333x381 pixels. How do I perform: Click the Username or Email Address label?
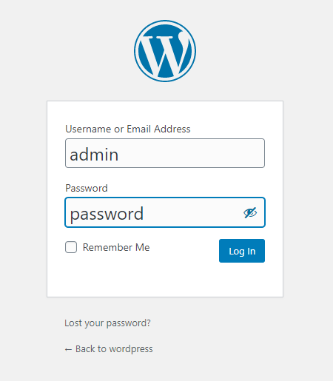point(128,129)
